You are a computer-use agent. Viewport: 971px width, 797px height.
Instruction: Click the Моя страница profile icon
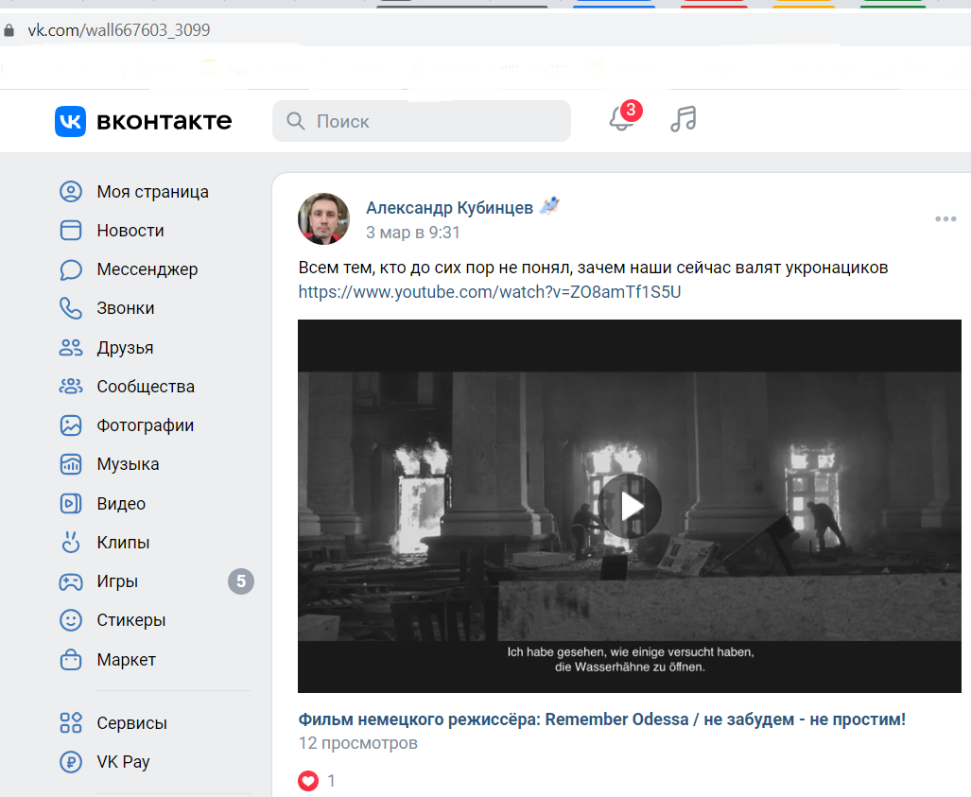point(71,191)
